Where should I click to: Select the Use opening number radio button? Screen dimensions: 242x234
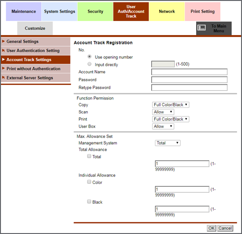pyautogui.click(x=89, y=57)
